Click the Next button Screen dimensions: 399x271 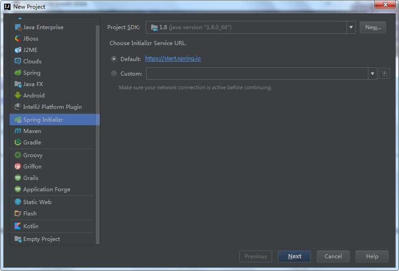pos(294,256)
